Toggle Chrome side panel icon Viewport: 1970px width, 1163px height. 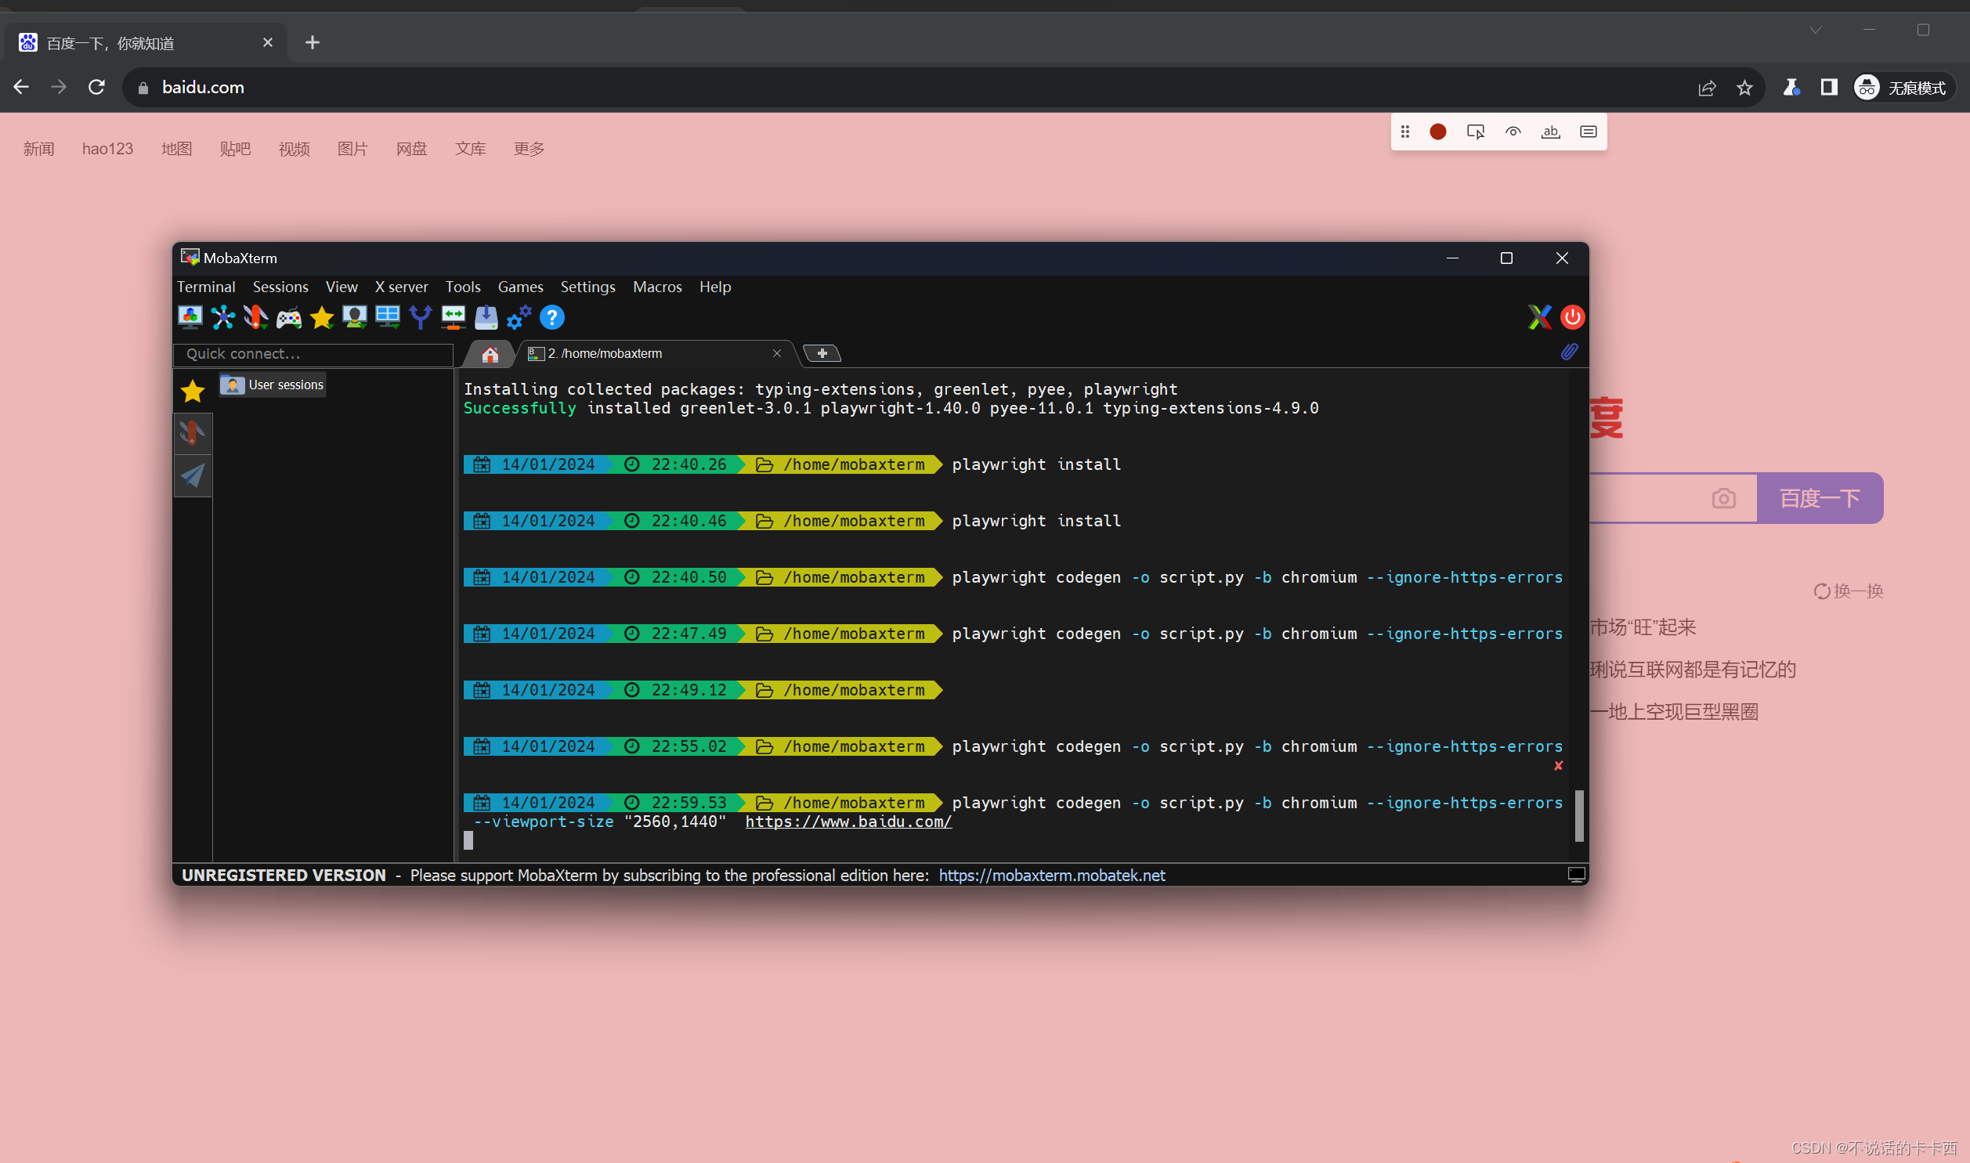pyautogui.click(x=1829, y=88)
